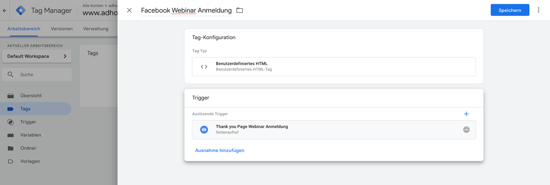Add a trigger with the plus icon
The image size is (550, 185).
466,114
